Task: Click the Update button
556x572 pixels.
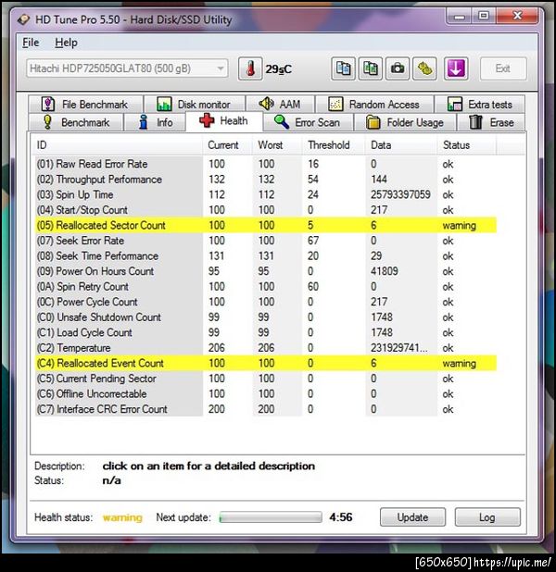Action: pyautogui.click(x=412, y=516)
